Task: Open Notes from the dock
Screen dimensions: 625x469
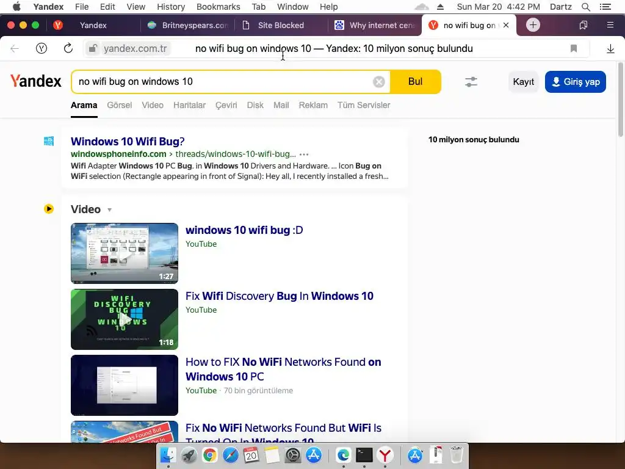Action: [x=272, y=455]
